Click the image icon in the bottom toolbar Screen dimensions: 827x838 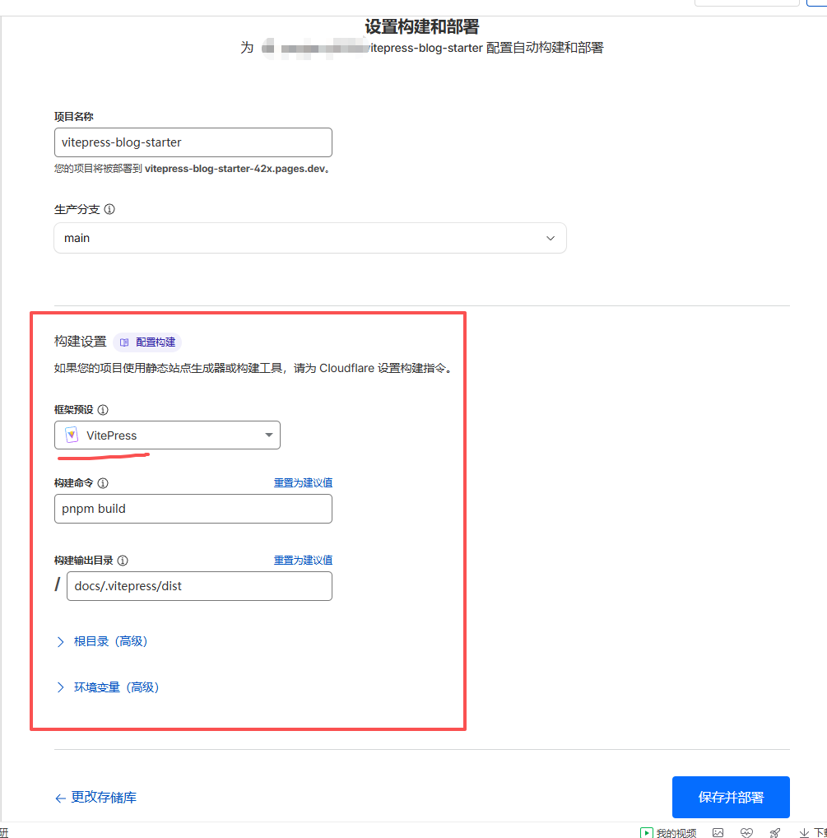point(718,833)
